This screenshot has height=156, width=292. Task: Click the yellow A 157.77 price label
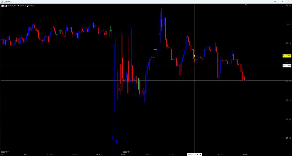[x=287, y=56]
